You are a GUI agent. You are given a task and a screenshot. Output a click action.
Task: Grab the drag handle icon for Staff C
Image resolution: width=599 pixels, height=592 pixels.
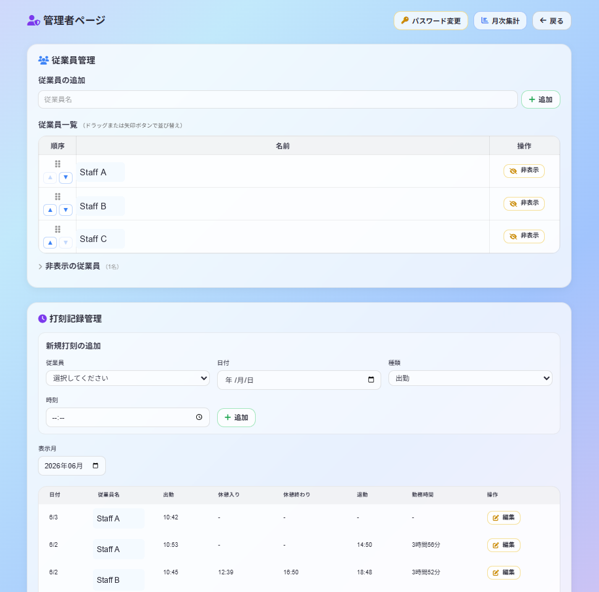coord(58,230)
